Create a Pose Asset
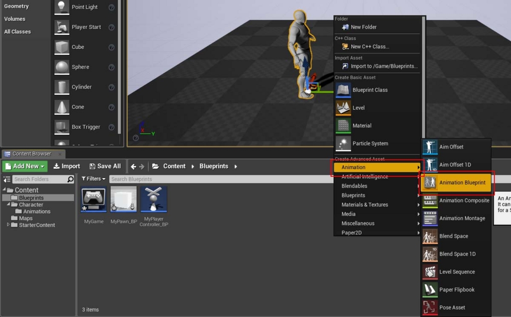Viewport: 511px width, 317px height. point(456,308)
